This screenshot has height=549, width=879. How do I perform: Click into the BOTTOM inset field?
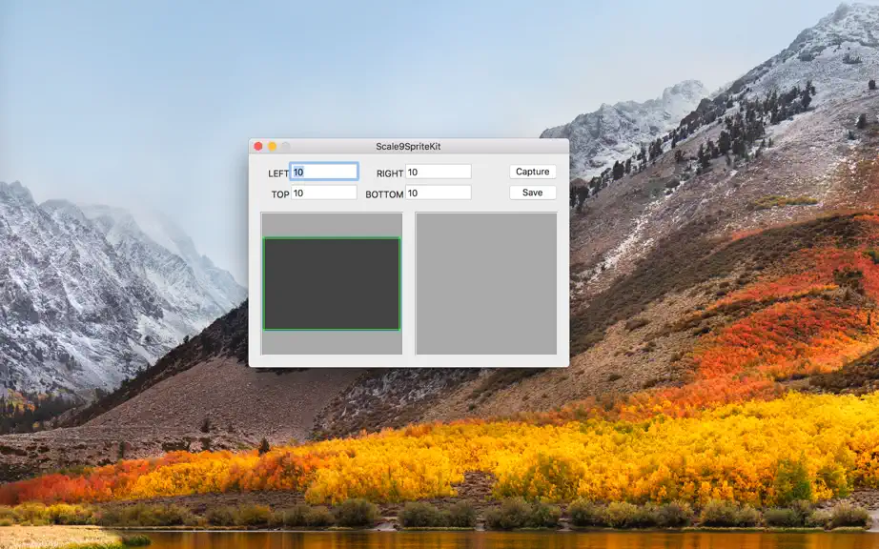click(439, 193)
